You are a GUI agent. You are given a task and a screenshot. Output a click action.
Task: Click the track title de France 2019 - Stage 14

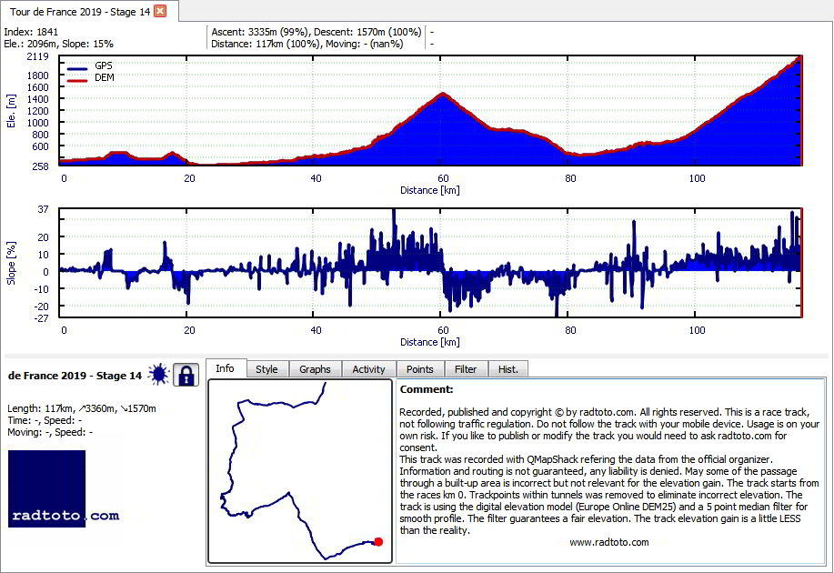[x=75, y=376]
